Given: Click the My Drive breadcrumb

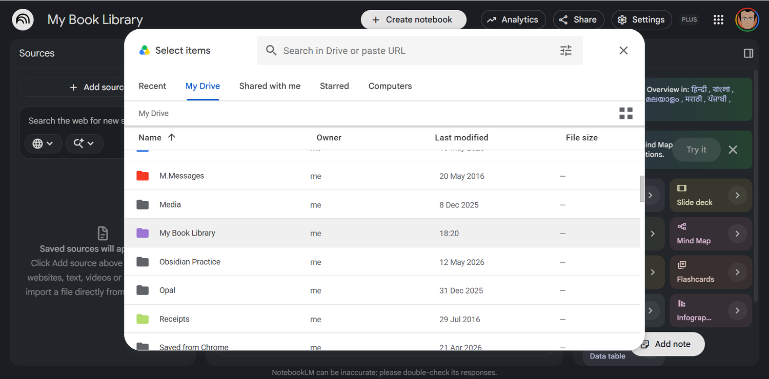Looking at the screenshot, I should (x=154, y=113).
